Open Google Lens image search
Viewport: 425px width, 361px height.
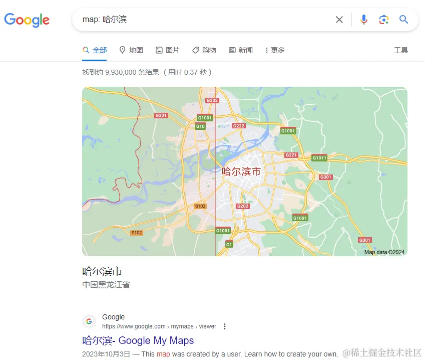[x=382, y=20]
